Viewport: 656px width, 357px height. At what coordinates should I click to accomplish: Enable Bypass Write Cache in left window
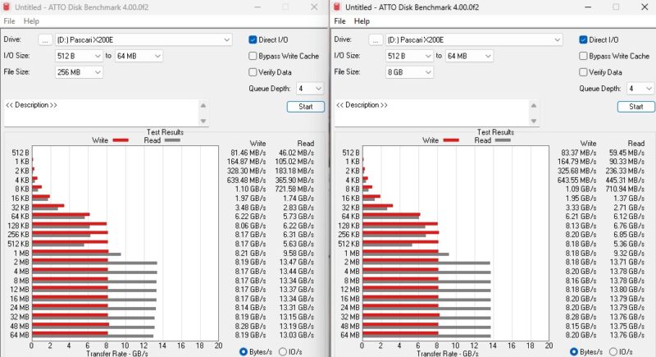(x=253, y=56)
